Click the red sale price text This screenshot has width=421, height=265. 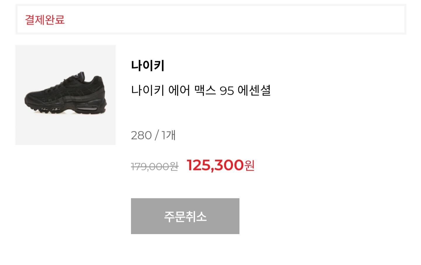pos(220,165)
